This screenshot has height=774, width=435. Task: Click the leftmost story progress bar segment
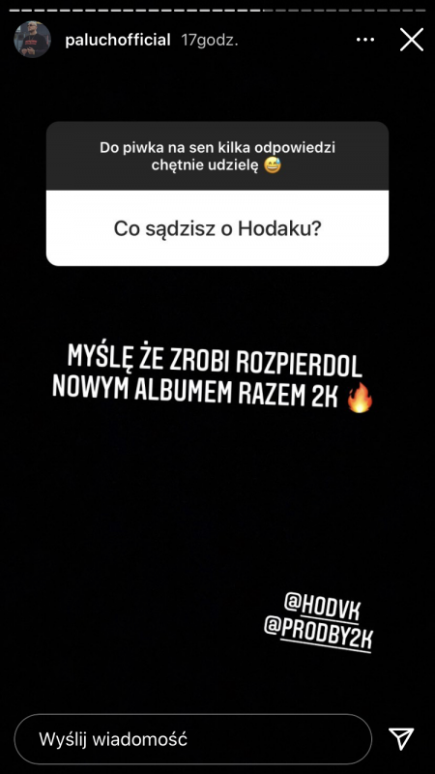coord(14,10)
